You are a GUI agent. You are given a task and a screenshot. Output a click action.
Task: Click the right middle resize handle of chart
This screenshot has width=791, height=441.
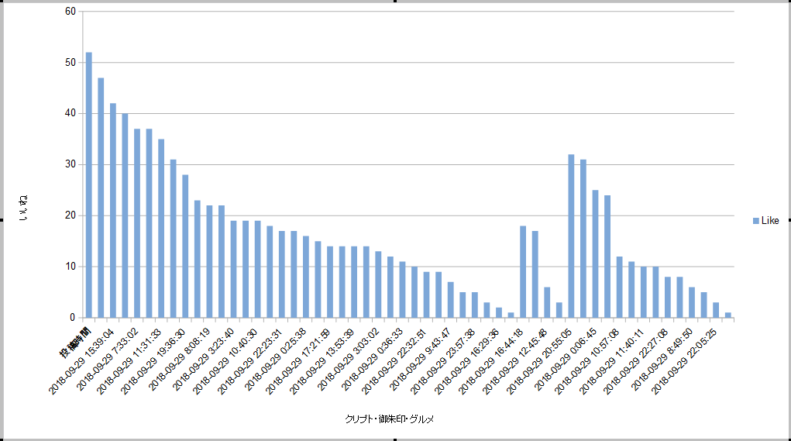[789, 220]
